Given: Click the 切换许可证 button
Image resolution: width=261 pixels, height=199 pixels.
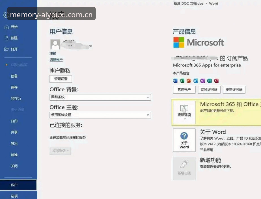Looking at the screenshot, I should 209,90.
